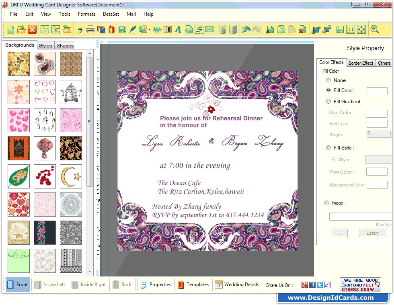Screen dimensions: 394x305
Task: Open the Email icon in toolbar
Action: pyautogui.click(x=210, y=29)
